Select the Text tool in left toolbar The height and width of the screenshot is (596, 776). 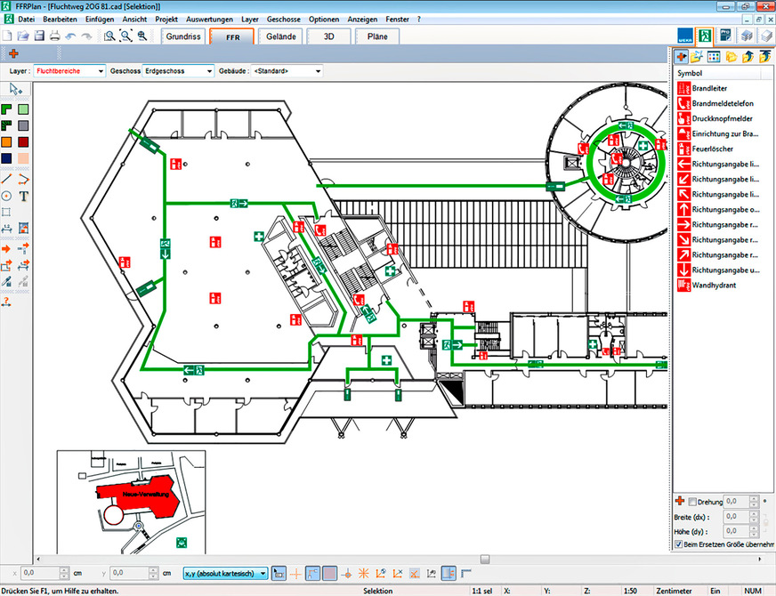point(24,196)
